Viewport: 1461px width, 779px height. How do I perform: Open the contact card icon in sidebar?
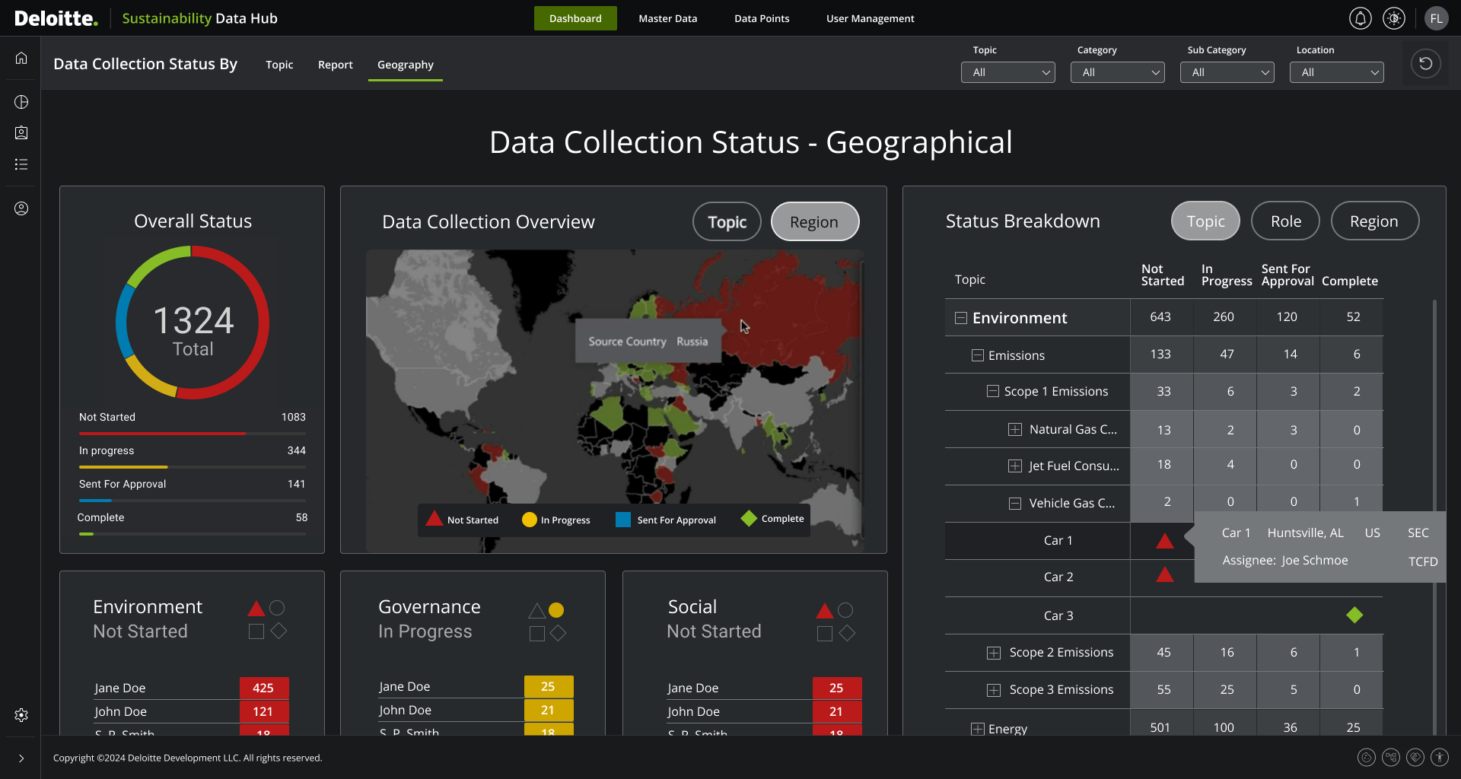point(21,132)
